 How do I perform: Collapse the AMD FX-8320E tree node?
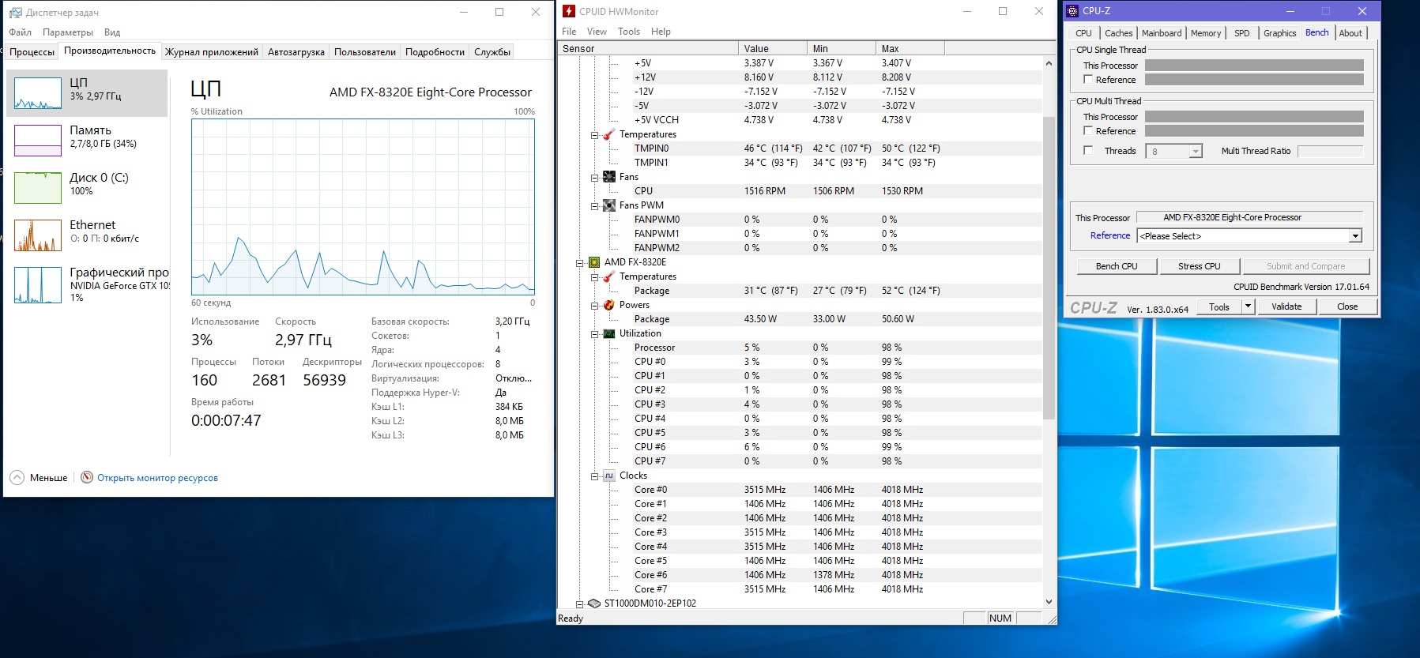(579, 263)
